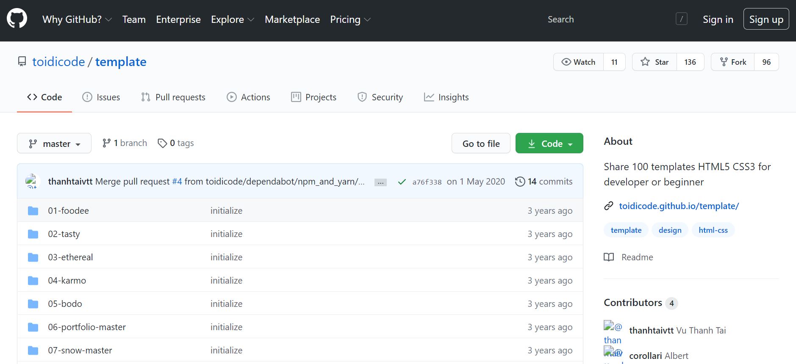Open the Team page

point(134,19)
